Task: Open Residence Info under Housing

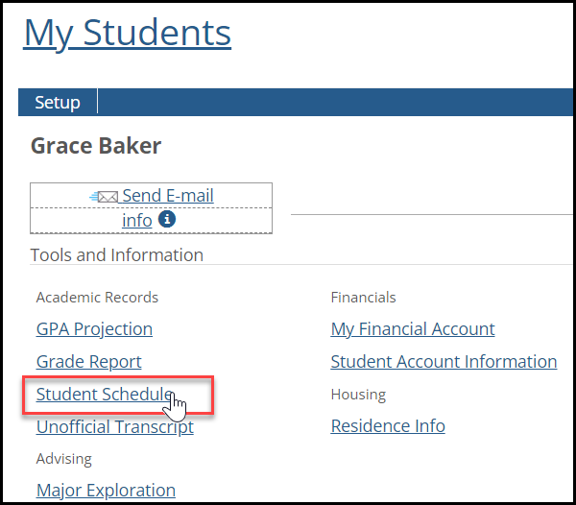Action: coord(388,425)
